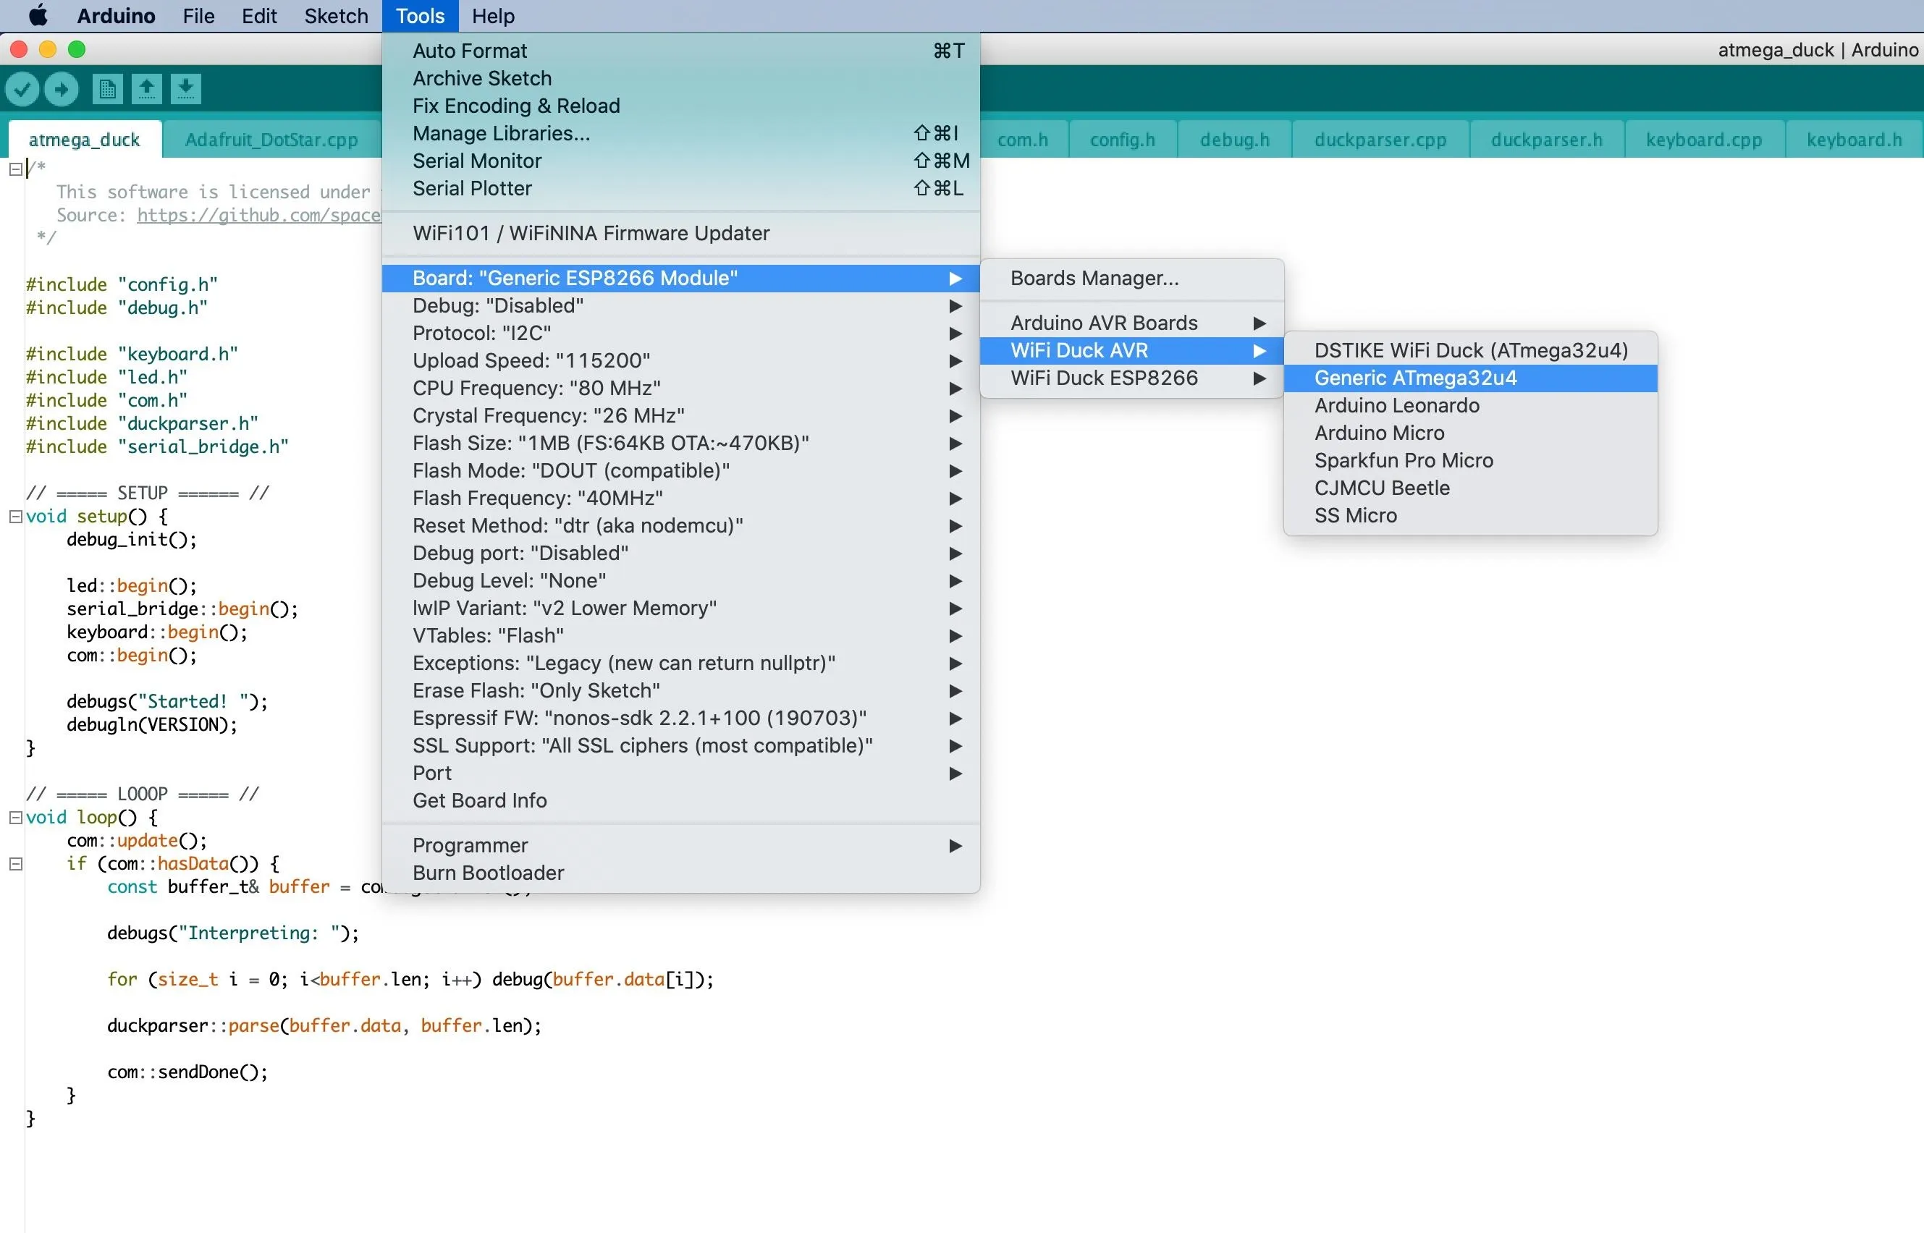The image size is (1924, 1233).
Task: Switch to duckparser.cpp tab
Action: point(1380,140)
